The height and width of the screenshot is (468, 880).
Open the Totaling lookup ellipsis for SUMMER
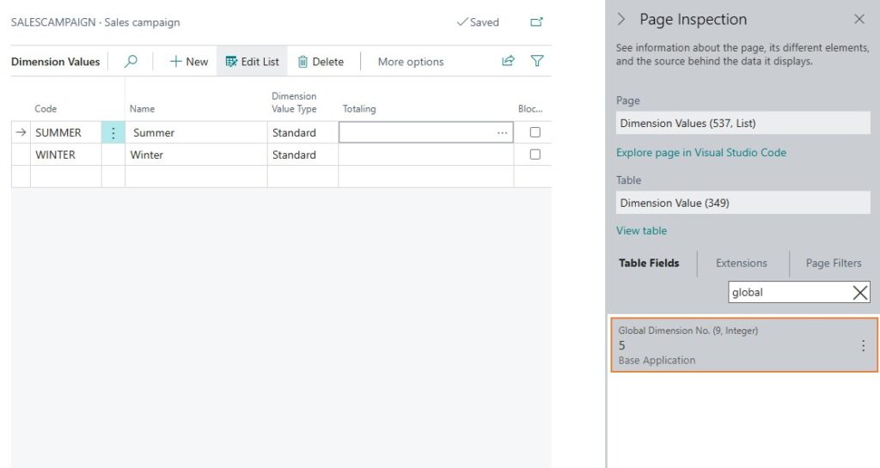click(x=502, y=133)
